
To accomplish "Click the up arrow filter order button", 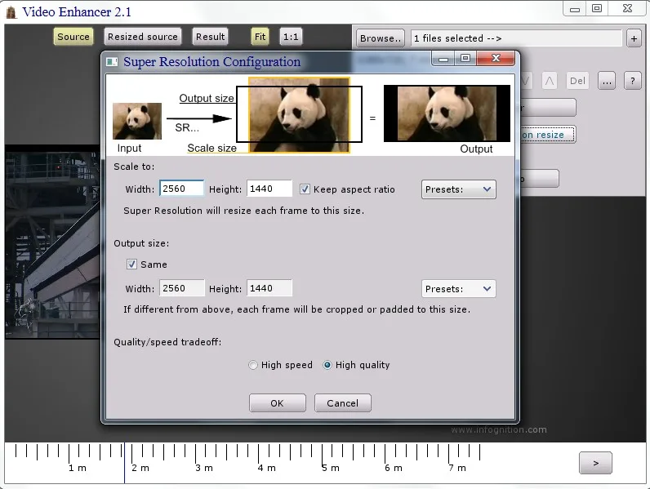I will [x=550, y=81].
